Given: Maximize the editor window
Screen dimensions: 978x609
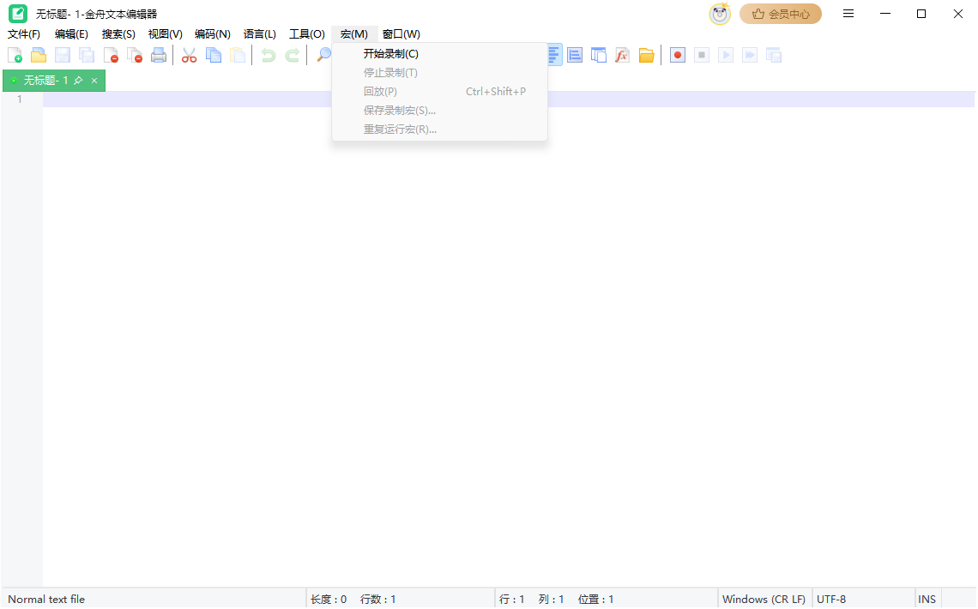Looking at the screenshot, I should point(921,14).
